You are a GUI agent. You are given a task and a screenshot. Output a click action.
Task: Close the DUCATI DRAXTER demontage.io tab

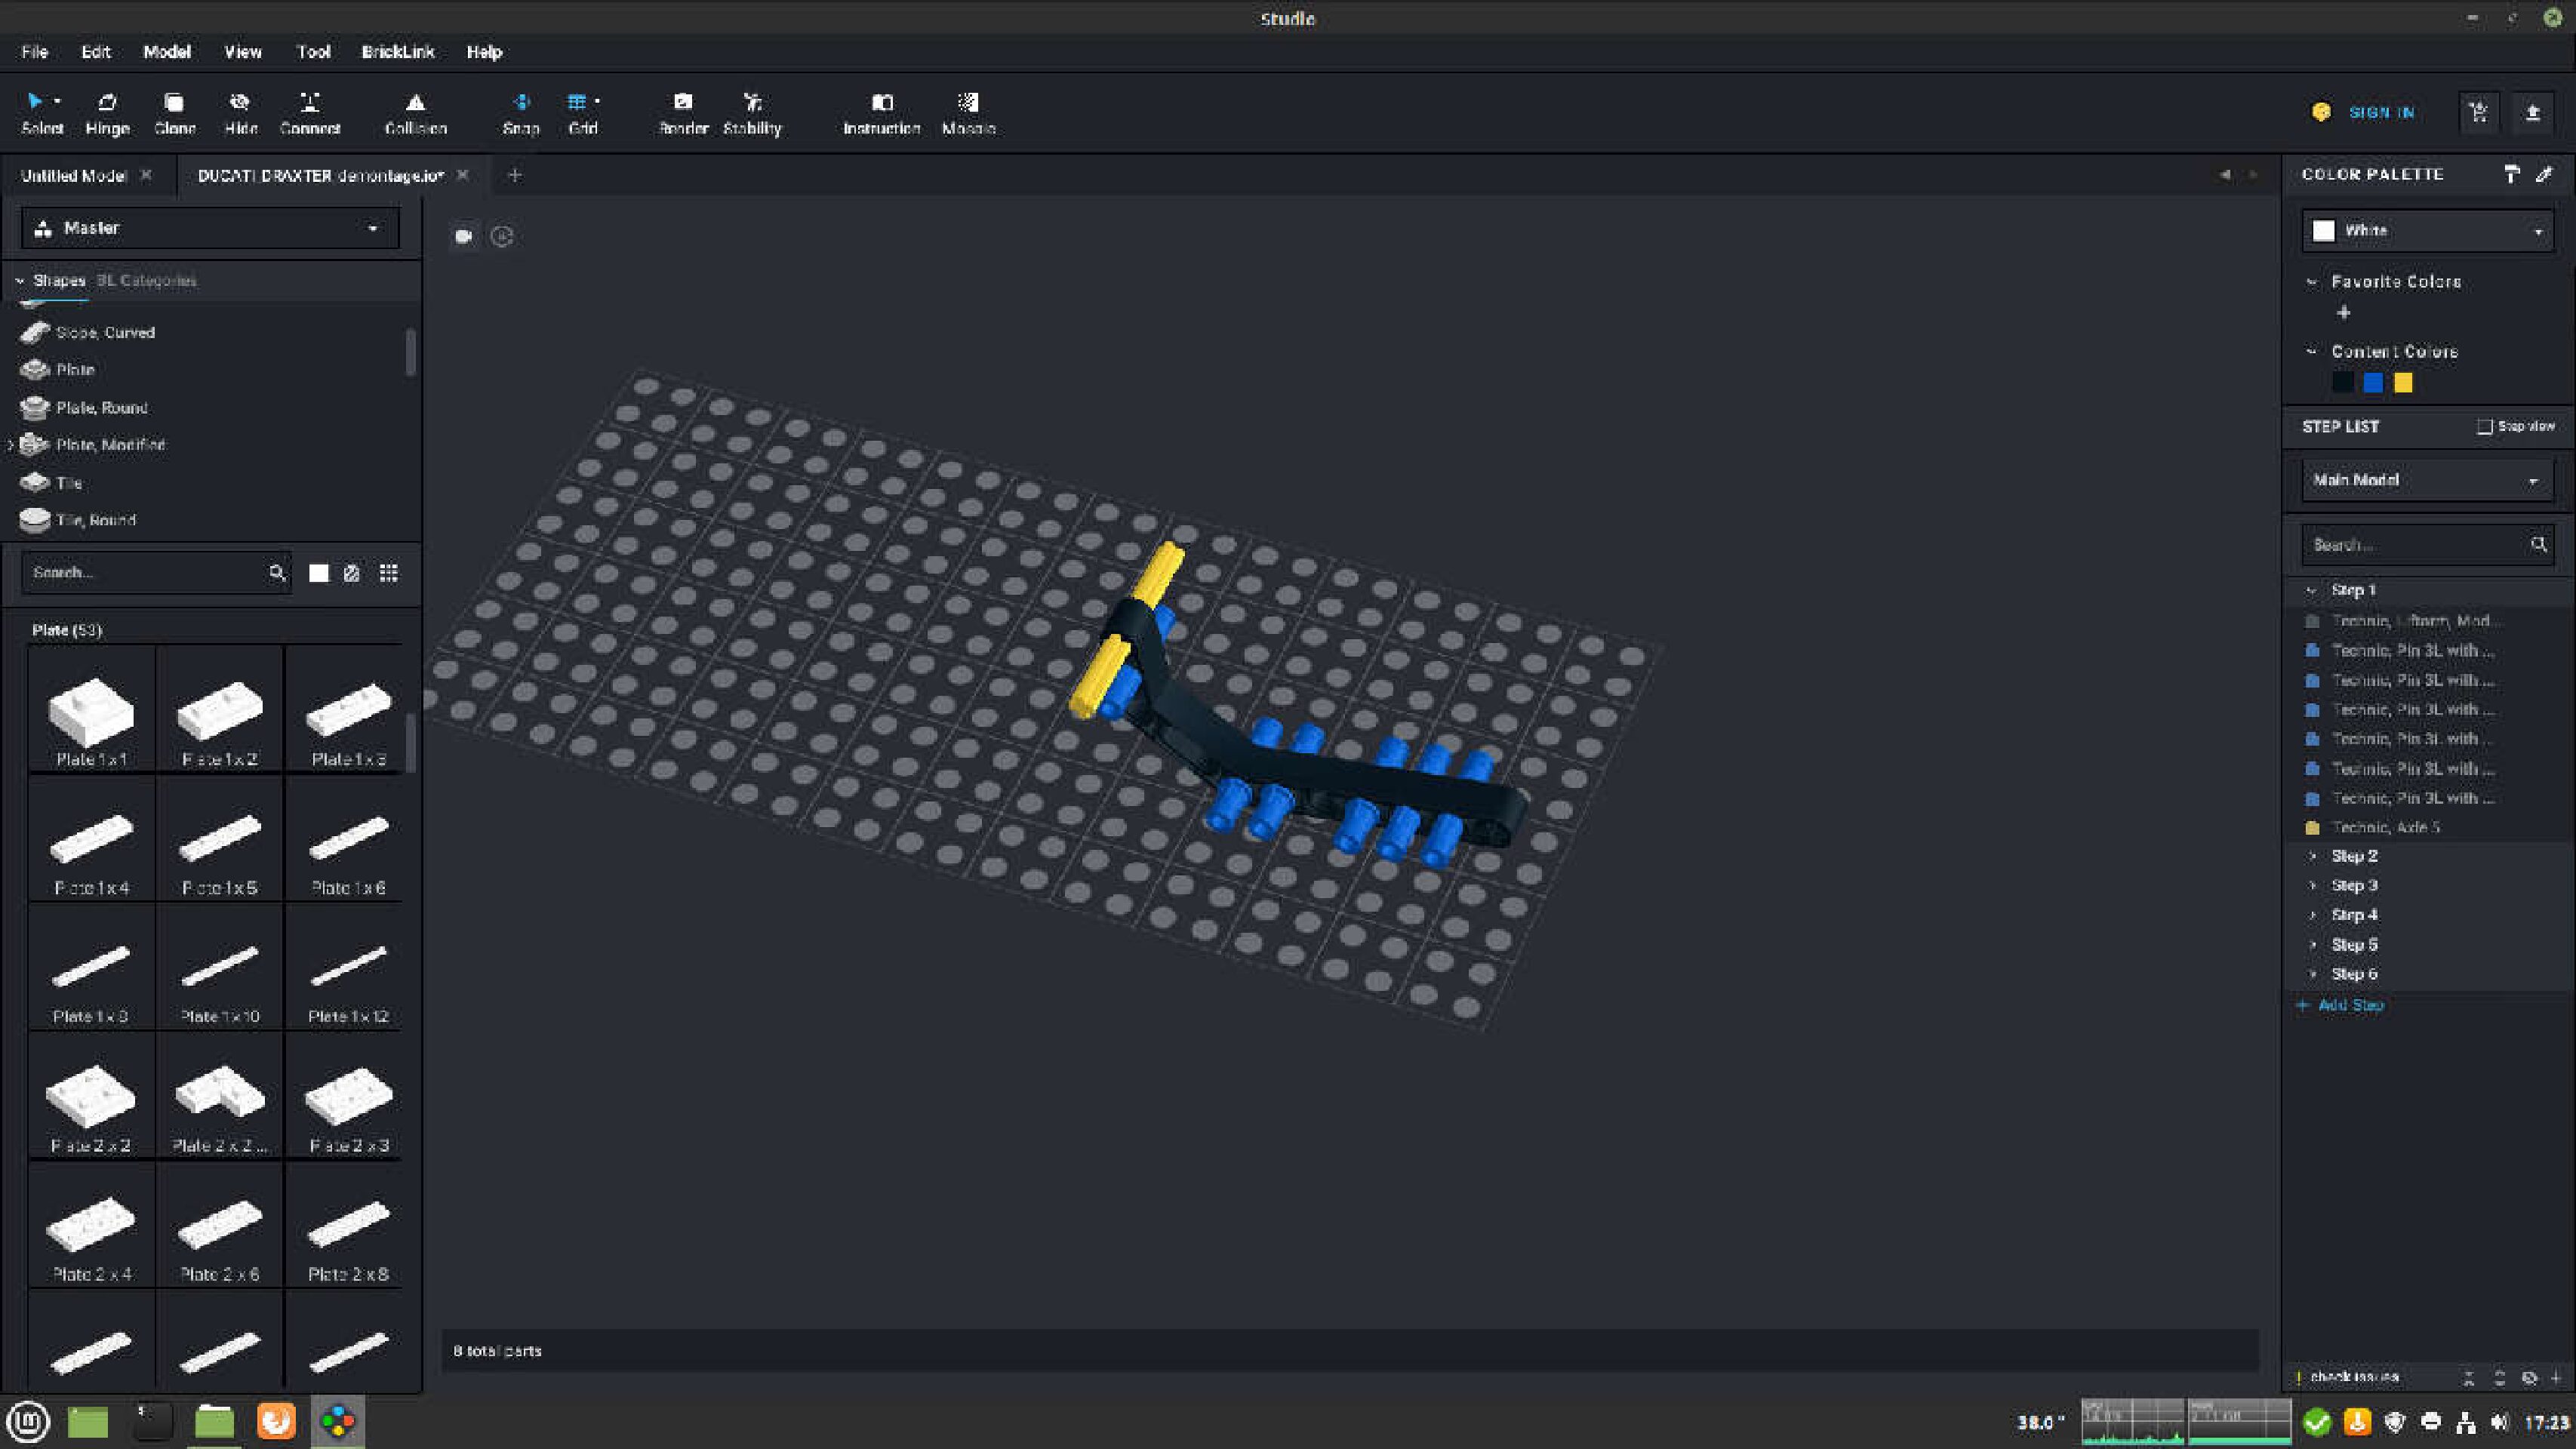(x=463, y=174)
